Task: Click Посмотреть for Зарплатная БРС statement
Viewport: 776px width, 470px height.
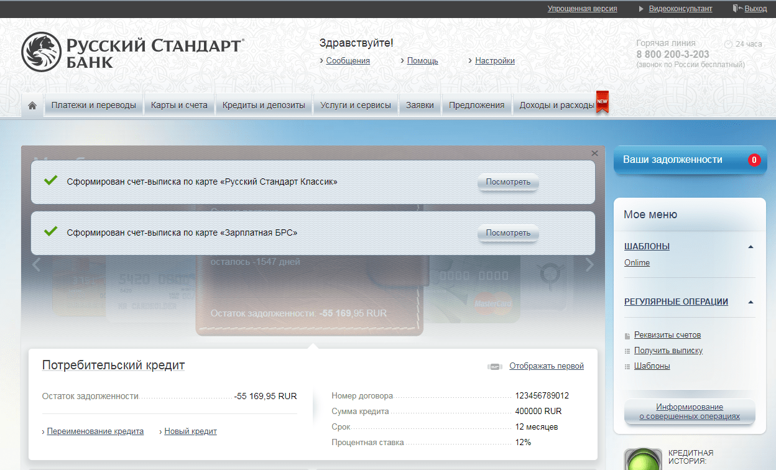Action: click(508, 233)
